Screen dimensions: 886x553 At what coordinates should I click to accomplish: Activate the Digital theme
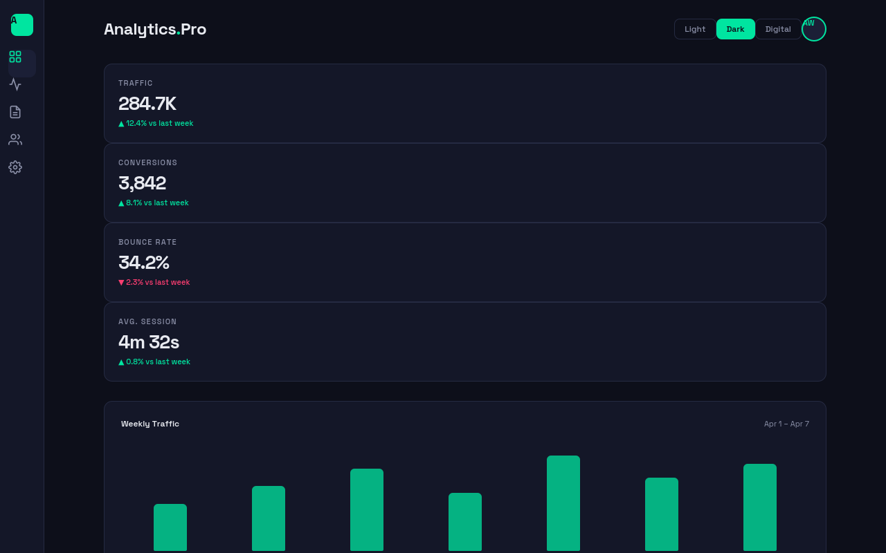click(778, 29)
